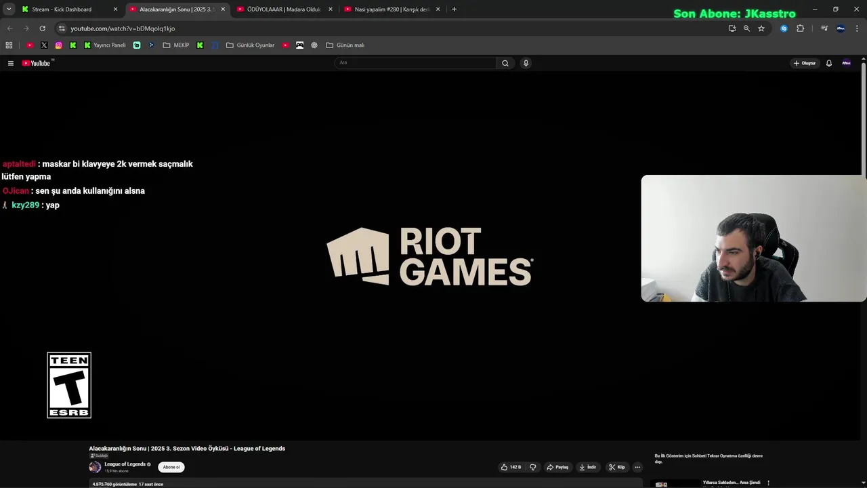Open the Instagram bookmark icon

(x=59, y=45)
